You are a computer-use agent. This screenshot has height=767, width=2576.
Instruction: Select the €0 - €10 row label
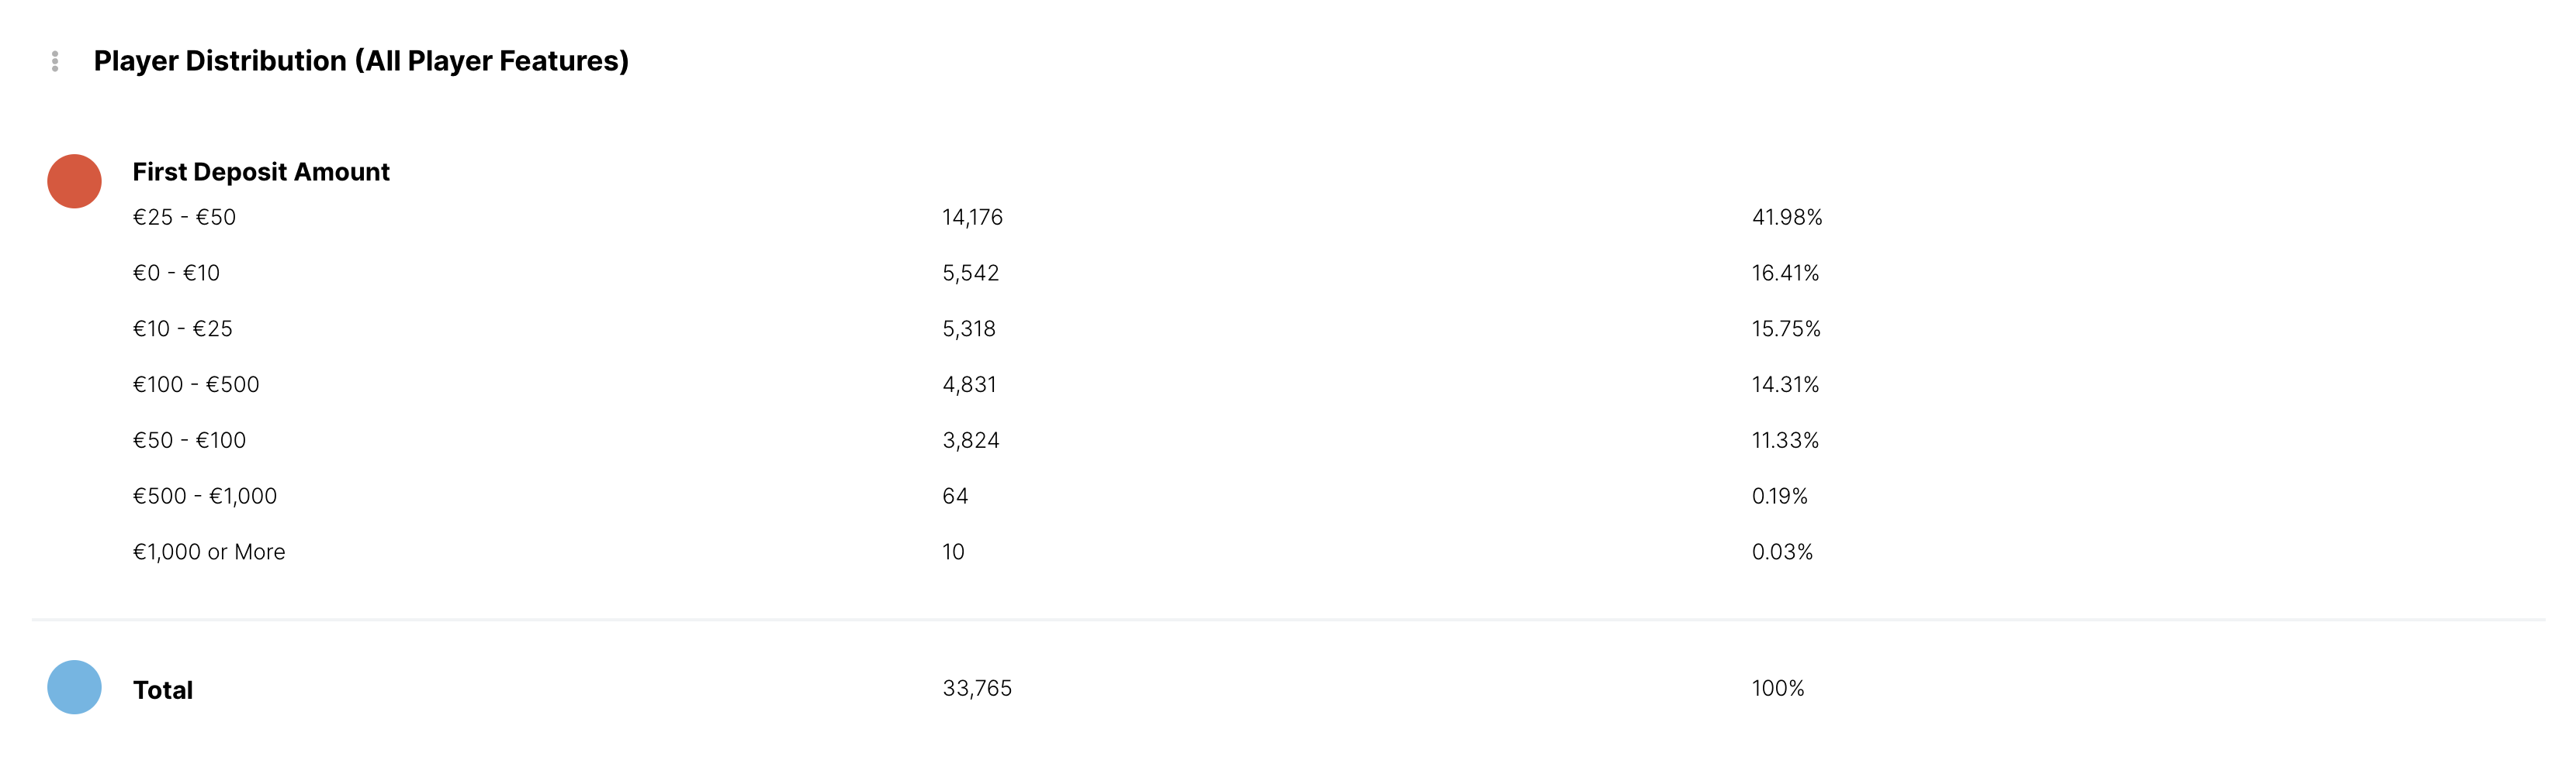(176, 273)
